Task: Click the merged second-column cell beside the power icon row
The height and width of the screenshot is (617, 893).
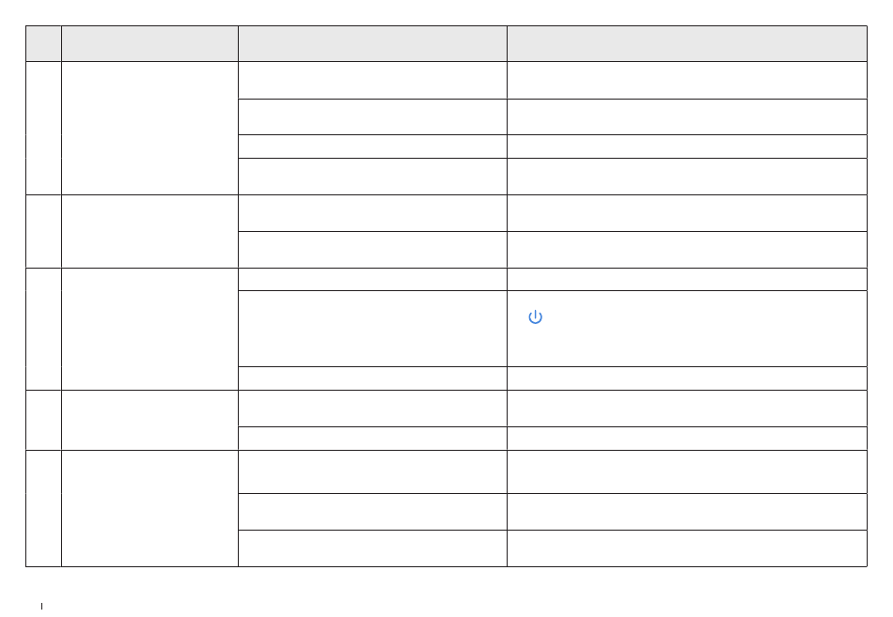Action: pos(149,329)
